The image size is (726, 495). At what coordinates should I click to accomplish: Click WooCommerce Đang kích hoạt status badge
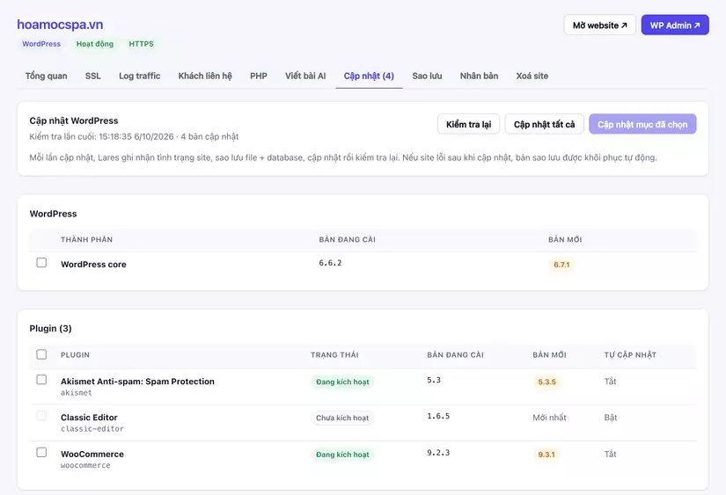pyautogui.click(x=342, y=455)
